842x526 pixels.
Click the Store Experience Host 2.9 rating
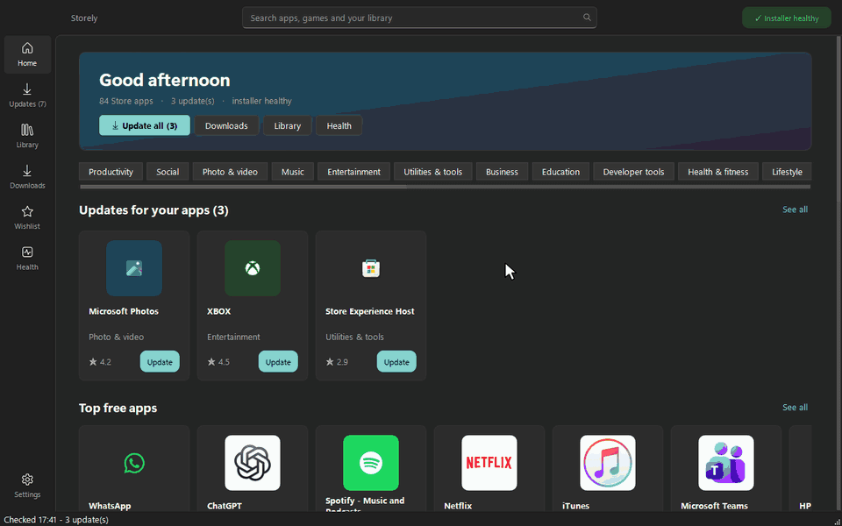coord(337,362)
